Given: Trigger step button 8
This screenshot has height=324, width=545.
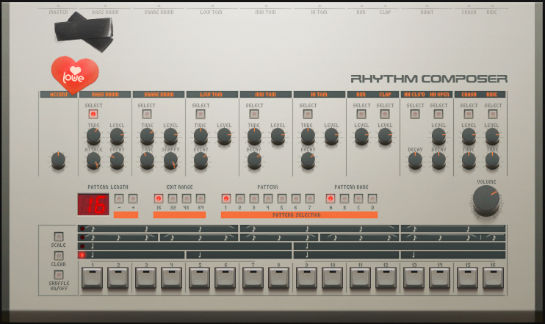Looking at the screenshot, I should [279, 278].
